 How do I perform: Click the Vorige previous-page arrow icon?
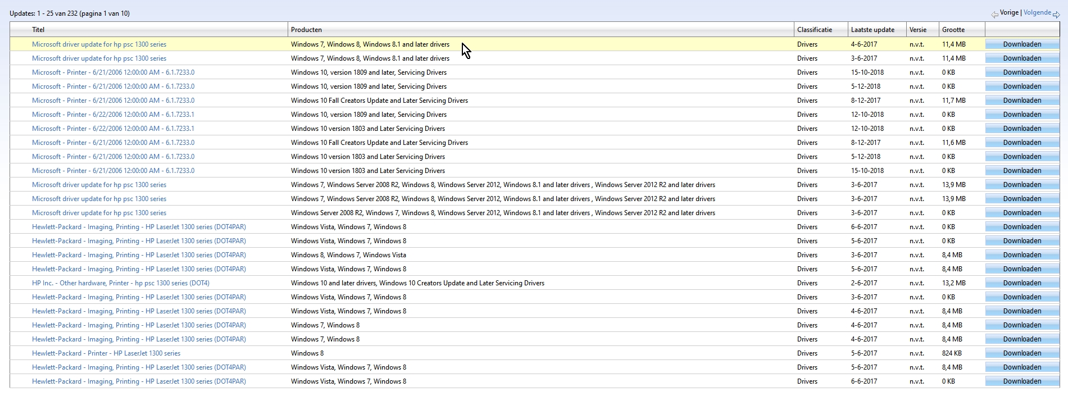995,15
